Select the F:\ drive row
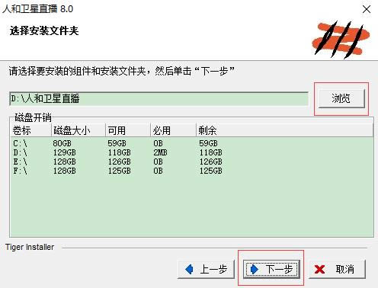Image resolution: width=378 pixels, height=288 pixels. click(192, 171)
